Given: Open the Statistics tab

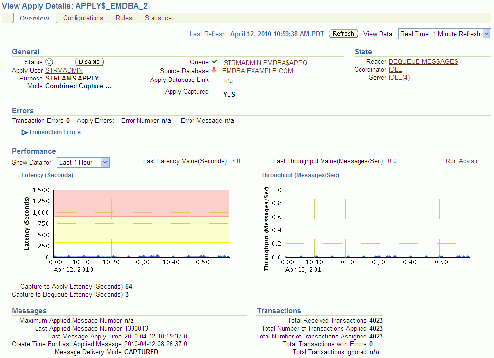Looking at the screenshot, I should (x=158, y=18).
